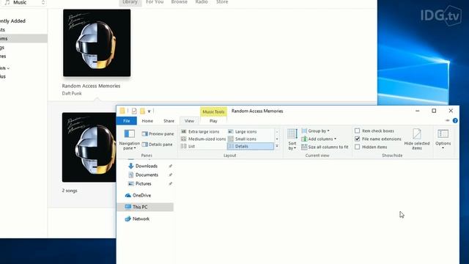This screenshot has height=264, width=469.
Task: Switch to the View ribbon tab
Action: pyautogui.click(x=189, y=121)
